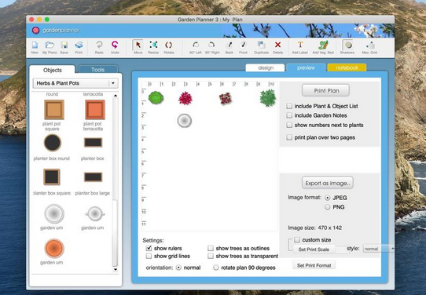The height and width of the screenshot is (295, 426).
Task: Select the garden urn with handles
Action: [x=95, y=214]
